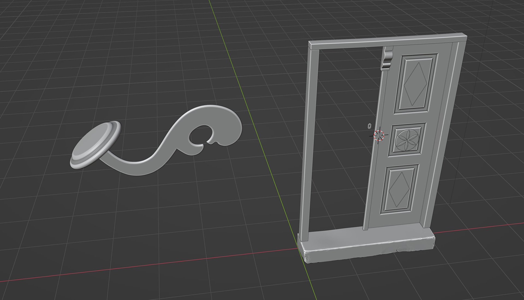Select the lower diamond door panel
524x300 pixels.
400,190
